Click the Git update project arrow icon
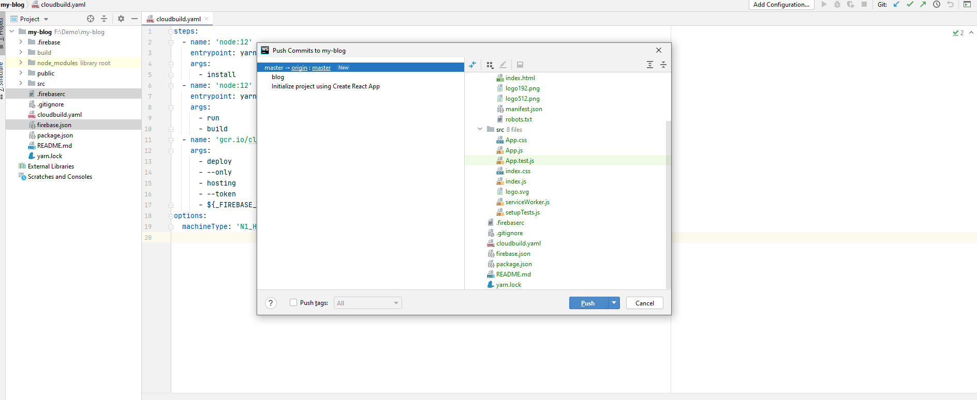Image resolution: width=977 pixels, height=400 pixels. [x=897, y=5]
